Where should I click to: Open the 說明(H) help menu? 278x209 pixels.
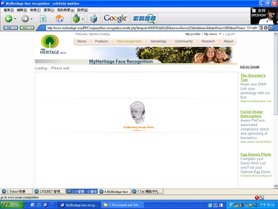82,10
